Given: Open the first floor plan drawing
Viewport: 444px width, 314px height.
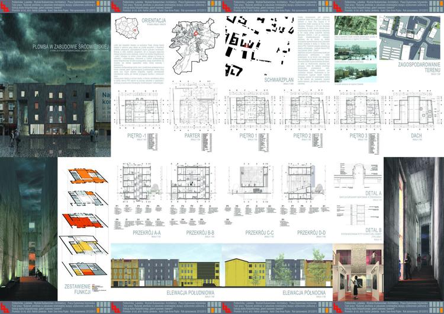Looking at the screenshot, I should pyautogui.click(x=250, y=110).
